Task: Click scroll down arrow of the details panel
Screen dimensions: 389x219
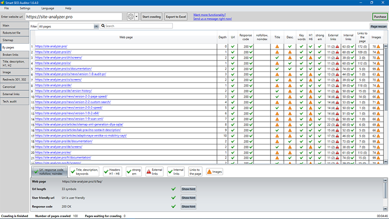Action: click(385, 209)
